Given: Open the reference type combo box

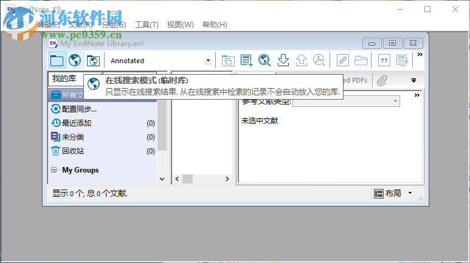Looking at the screenshot, I should point(346,101).
